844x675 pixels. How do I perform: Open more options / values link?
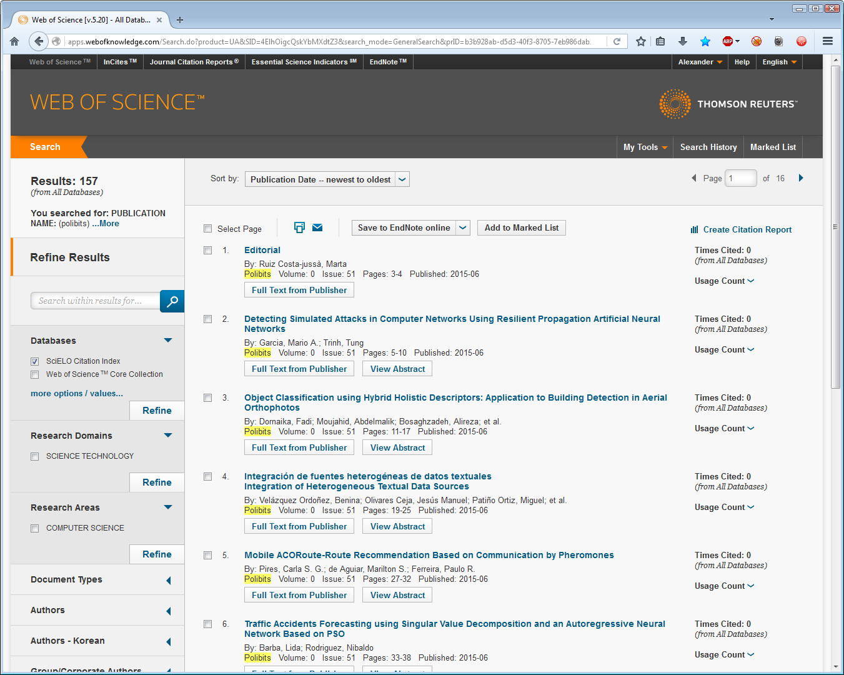click(x=77, y=393)
